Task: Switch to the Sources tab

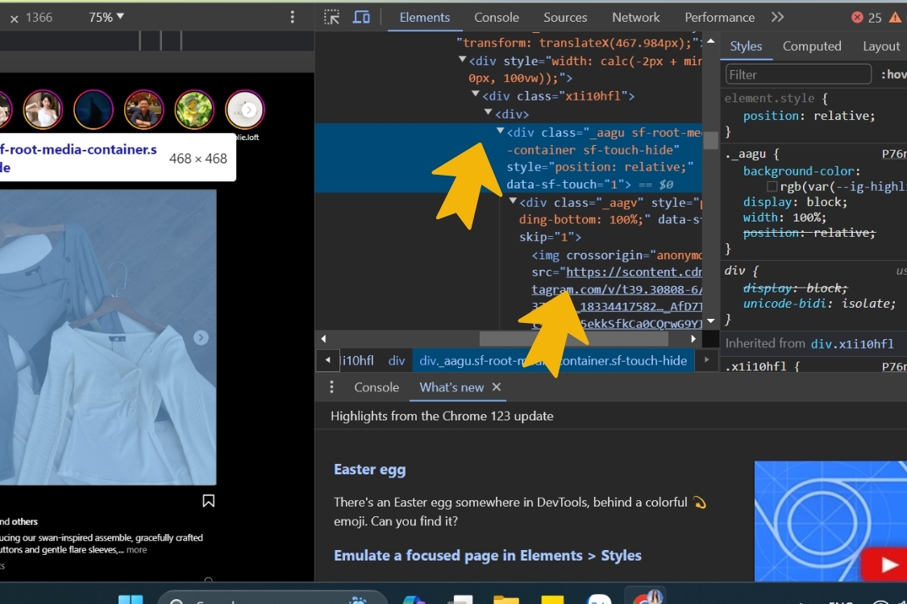Action: [565, 18]
